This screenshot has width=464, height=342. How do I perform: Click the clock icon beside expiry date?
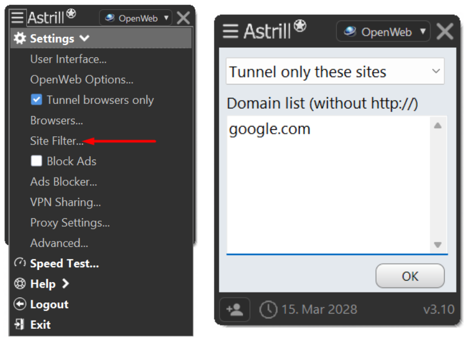click(x=268, y=310)
